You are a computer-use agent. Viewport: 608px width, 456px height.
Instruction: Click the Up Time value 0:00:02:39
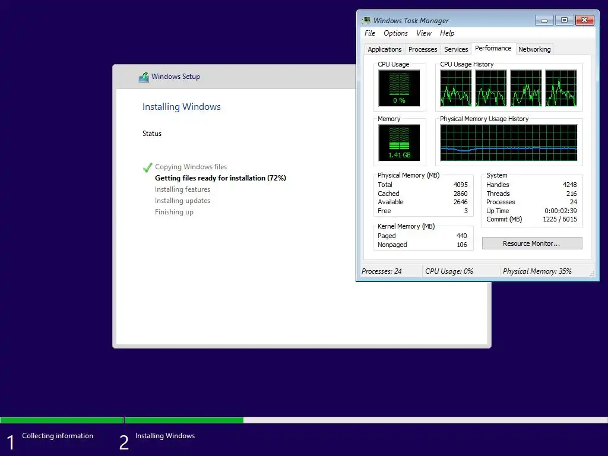560,211
